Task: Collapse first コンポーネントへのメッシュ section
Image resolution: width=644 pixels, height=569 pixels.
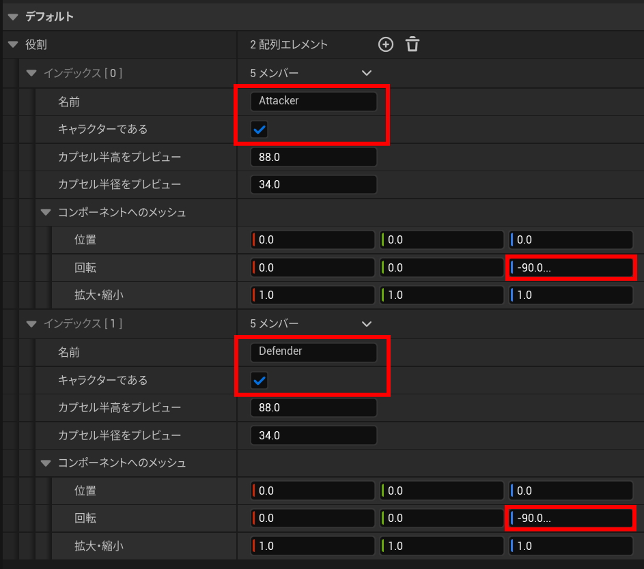Action: point(46,213)
